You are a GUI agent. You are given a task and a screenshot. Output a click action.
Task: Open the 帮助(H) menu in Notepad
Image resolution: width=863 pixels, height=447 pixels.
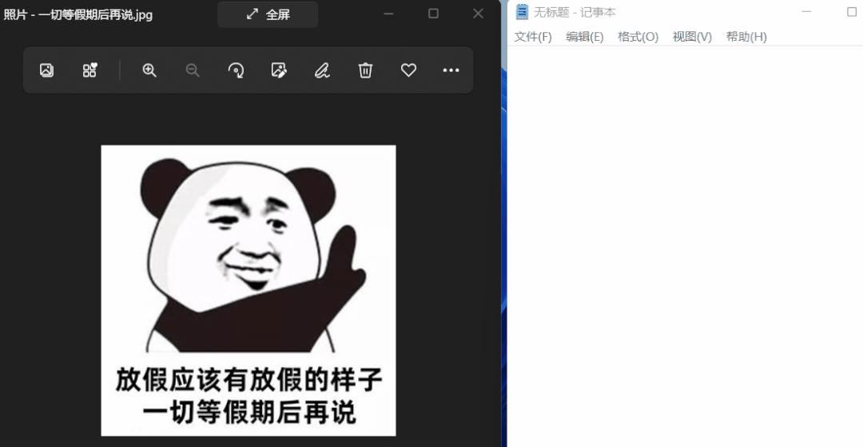pos(746,37)
